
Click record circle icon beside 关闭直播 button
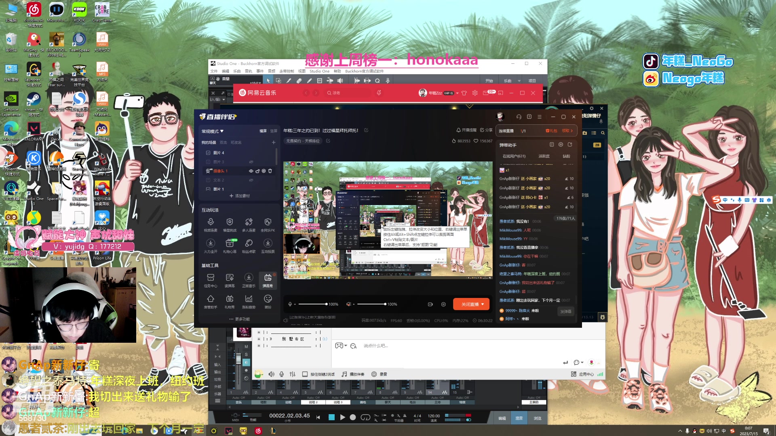tap(443, 304)
